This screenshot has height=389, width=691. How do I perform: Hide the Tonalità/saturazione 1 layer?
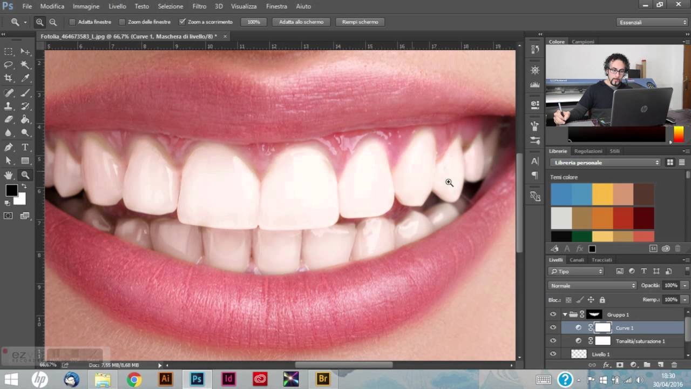pos(553,341)
